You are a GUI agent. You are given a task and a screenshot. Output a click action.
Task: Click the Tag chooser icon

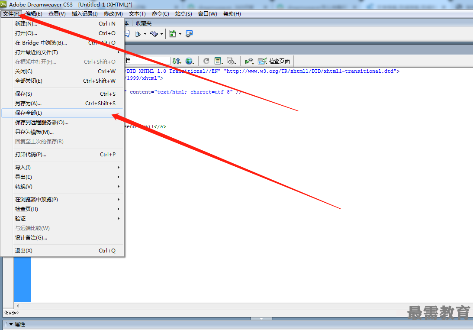(x=189, y=33)
